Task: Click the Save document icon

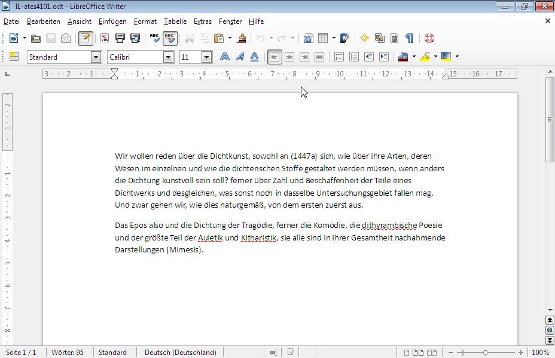Action: pos(51,38)
